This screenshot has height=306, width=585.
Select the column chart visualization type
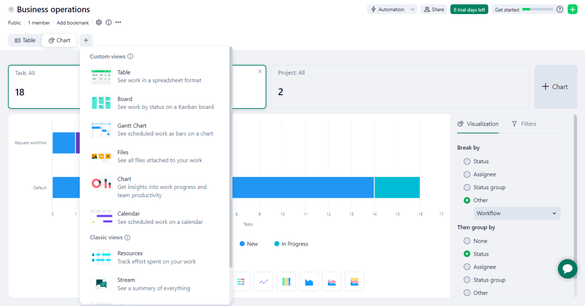click(x=286, y=281)
